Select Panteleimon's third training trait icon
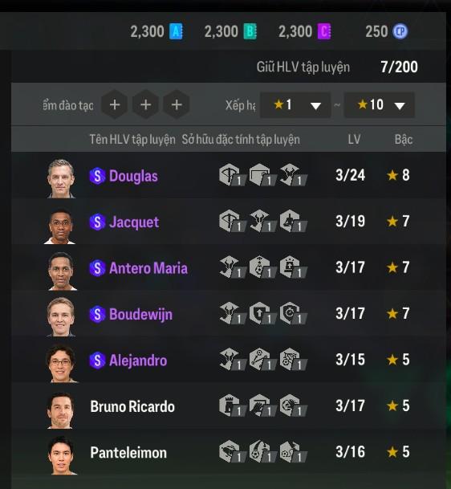451x489 pixels. [293, 452]
